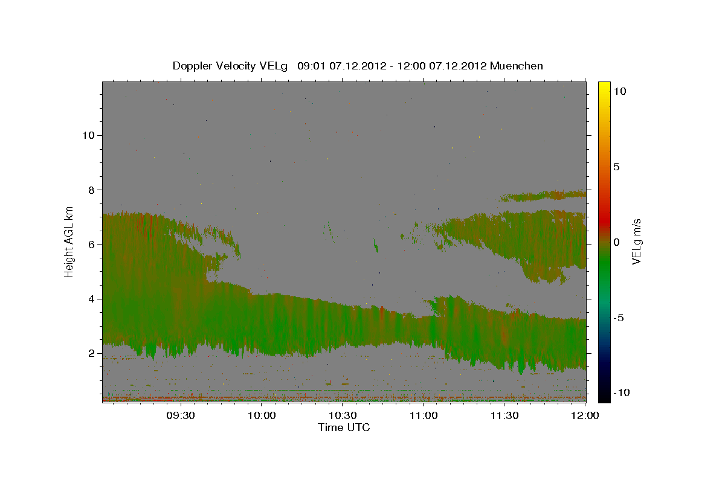Click the plot title "Doppler Velocity VELg"
725x483 pixels.
230,66
